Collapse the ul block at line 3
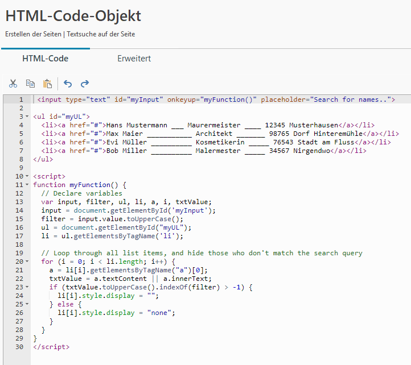 pos(27,117)
